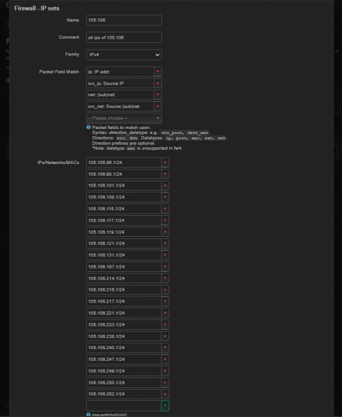The width and height of the screenshot is (342, 417).
Task: Delete the 105.106.247.1/24 entry
Action: [x=165, y=359]
